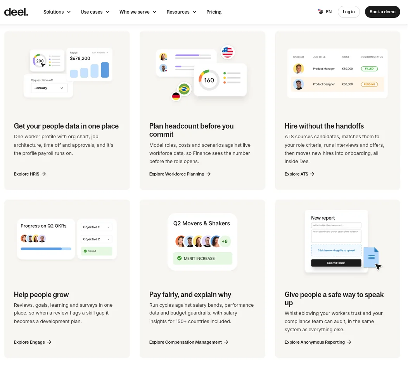Image resolution: width=408 pixels, height=372 pixels.
Task: Click the incident subject input field
Action: (336, 225)
